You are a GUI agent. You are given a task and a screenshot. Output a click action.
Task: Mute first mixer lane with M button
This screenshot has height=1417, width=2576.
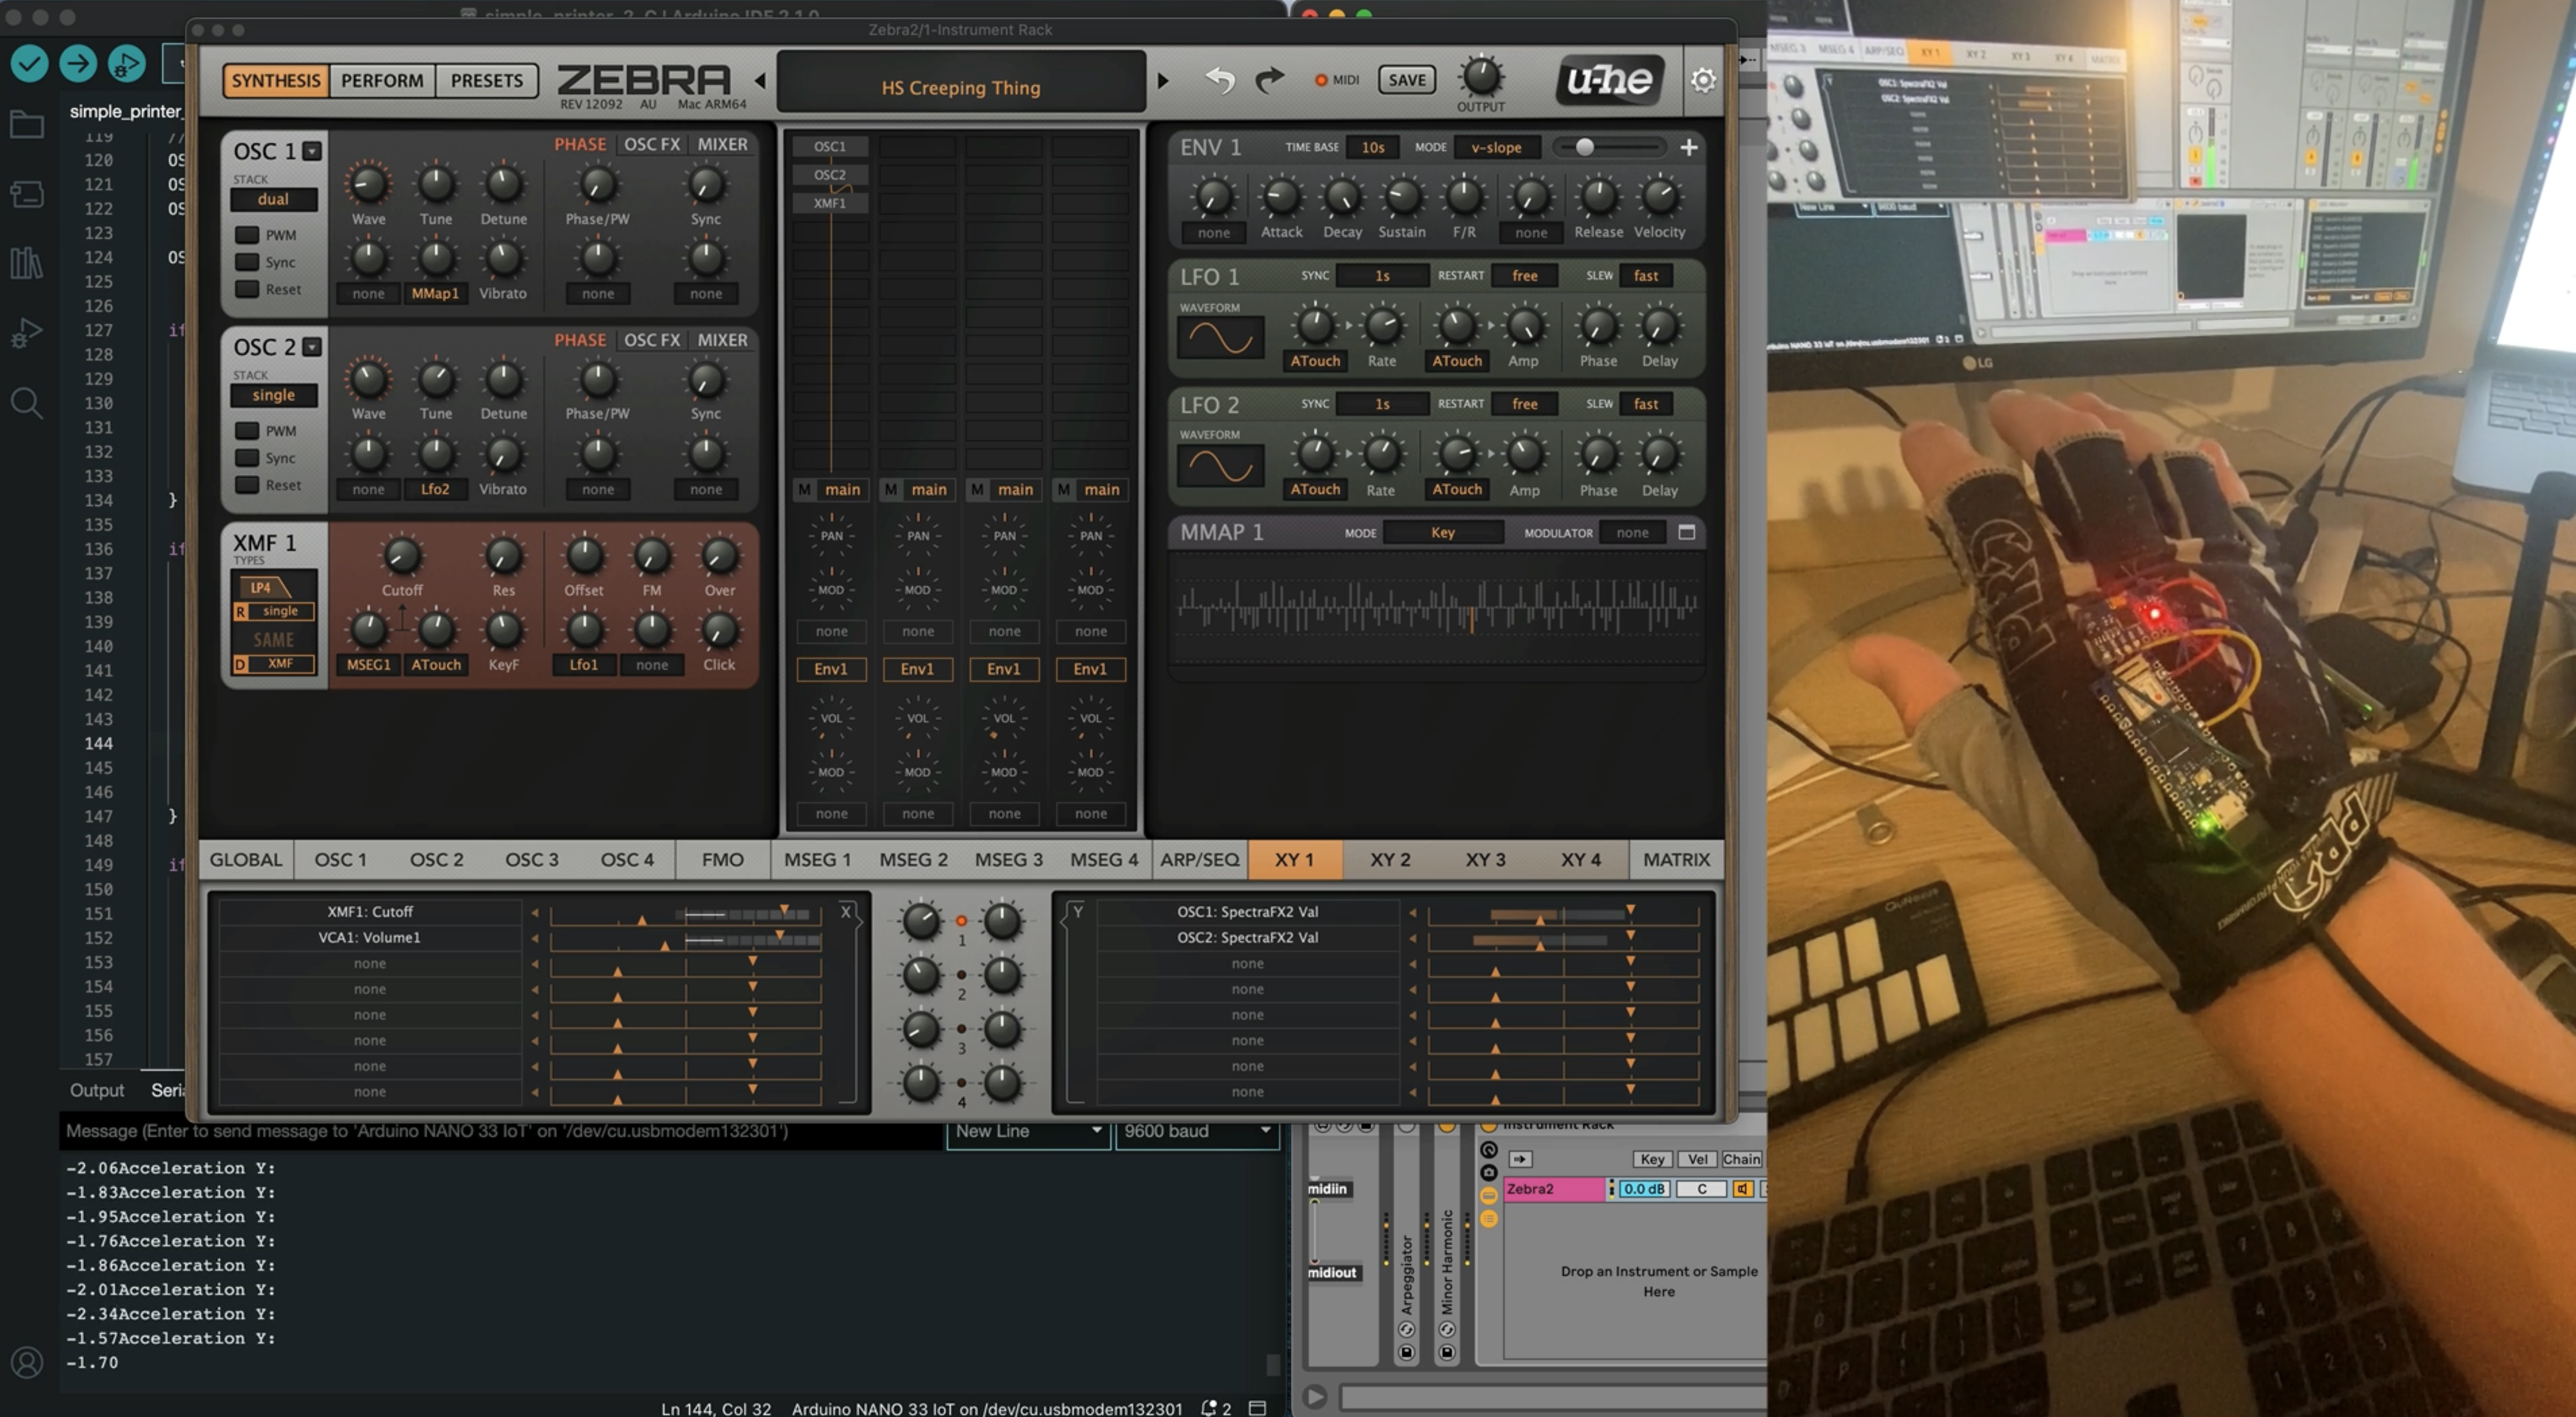804,489
